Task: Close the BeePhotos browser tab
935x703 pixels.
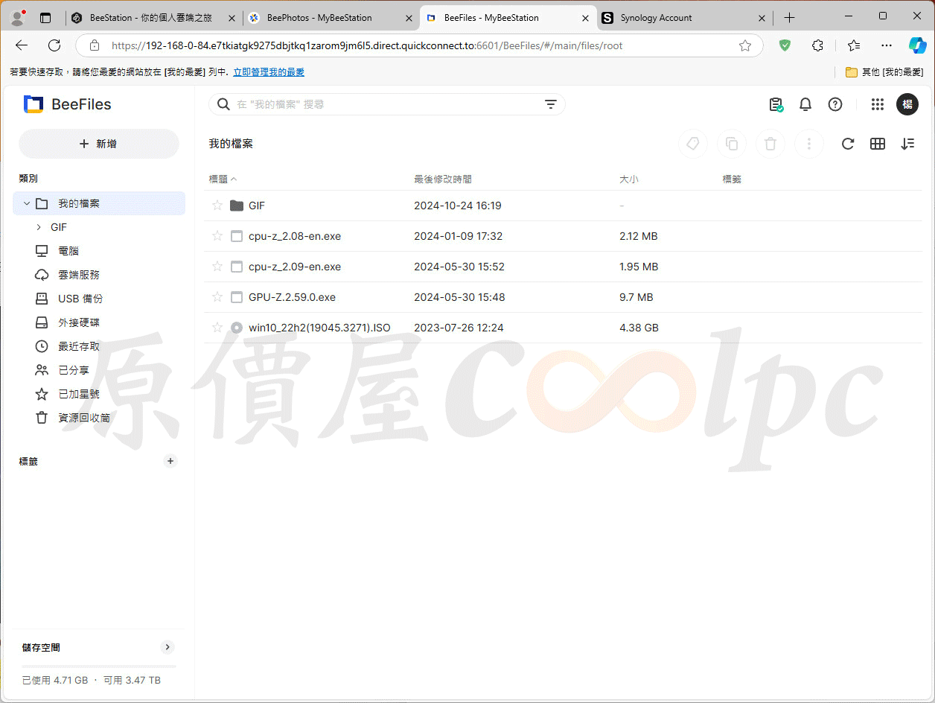Action: pyautogui.click(x=409, y=18)
